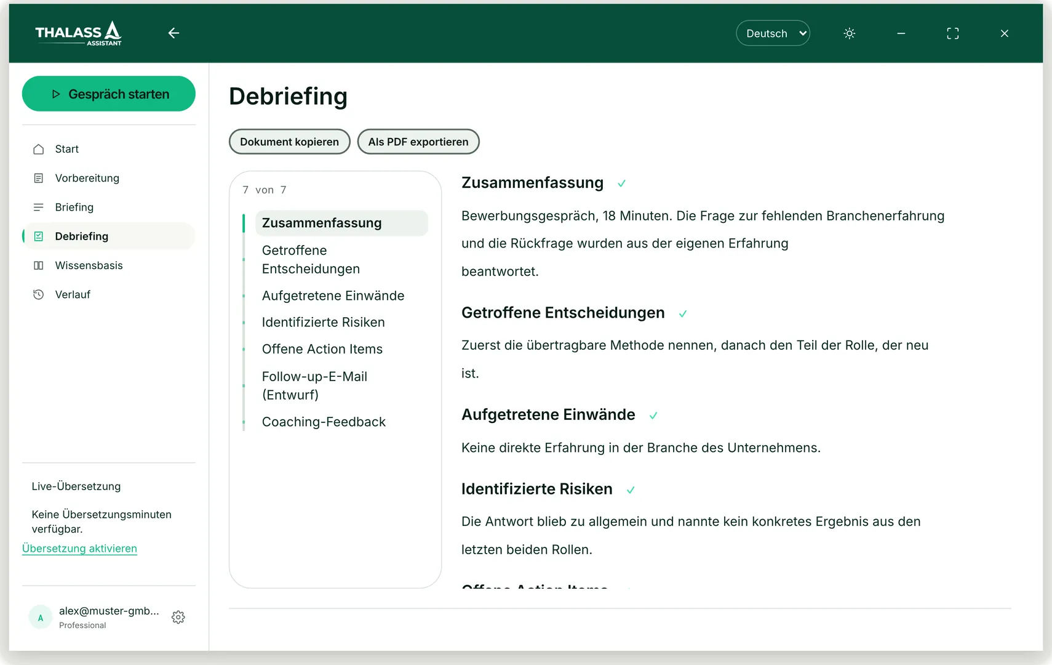Click the Thalassa Assistant logo
Viewport: 1052px width, 665px height.
(78, 33)
